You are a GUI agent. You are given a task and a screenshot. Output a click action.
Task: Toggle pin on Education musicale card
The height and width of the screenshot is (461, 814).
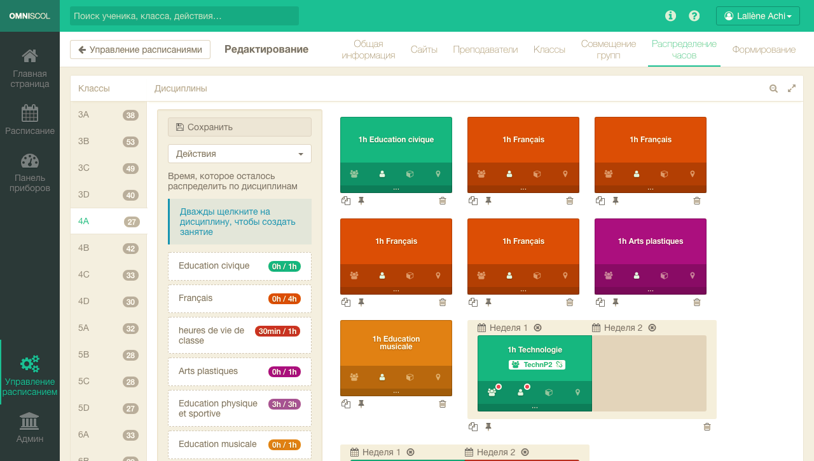coord(361,404)
